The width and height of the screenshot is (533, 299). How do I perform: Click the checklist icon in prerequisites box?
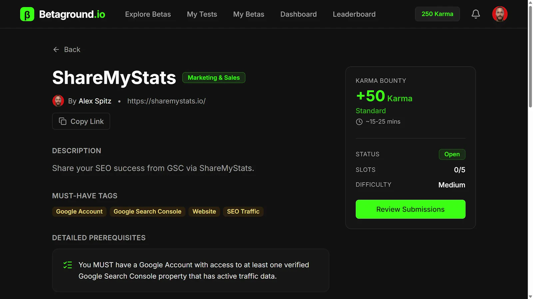tap(68, 265)
